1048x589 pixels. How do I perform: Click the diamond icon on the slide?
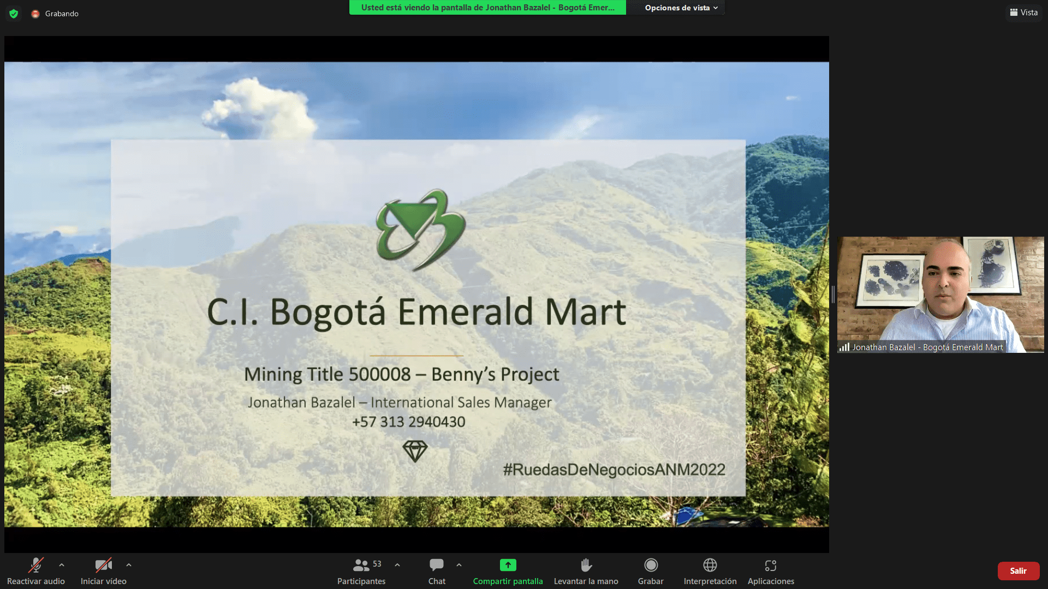415,451
